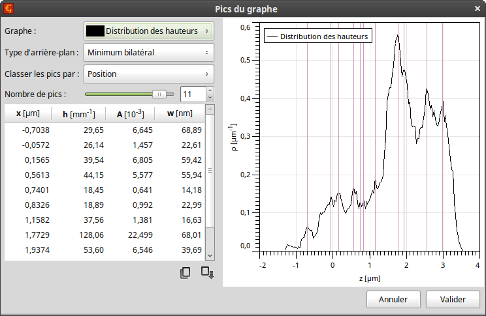Click area value 22,499

(140, 235)
